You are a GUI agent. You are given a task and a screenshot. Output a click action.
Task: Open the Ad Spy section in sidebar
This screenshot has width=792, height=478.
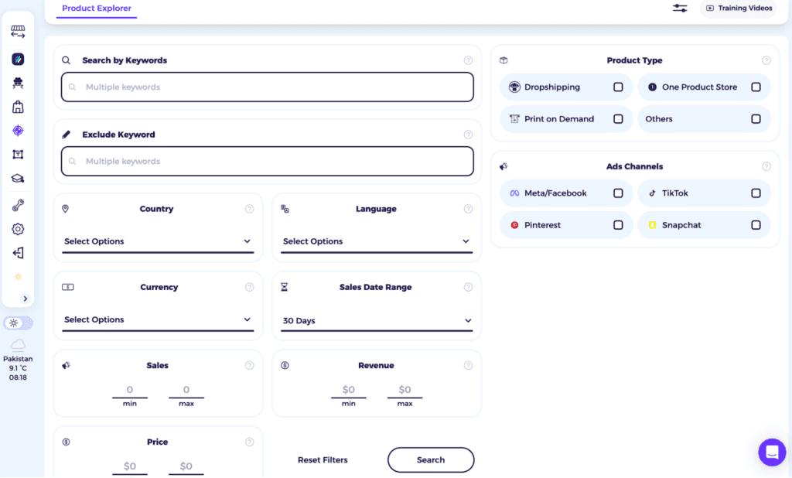coord(19,83)
